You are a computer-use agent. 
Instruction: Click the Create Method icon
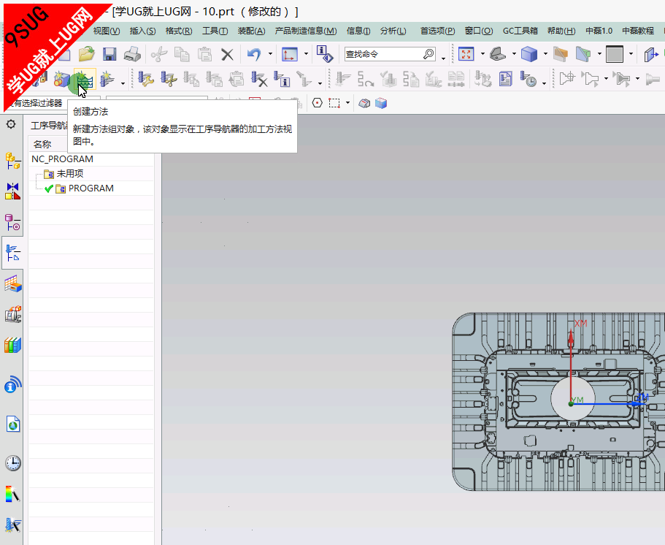pyautogui.click(x=85, y=79)
